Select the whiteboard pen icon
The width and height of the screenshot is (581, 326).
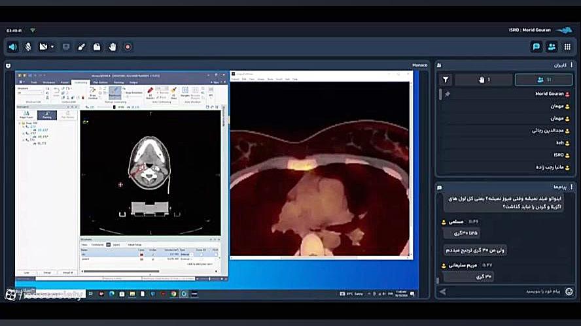point(82,47)
